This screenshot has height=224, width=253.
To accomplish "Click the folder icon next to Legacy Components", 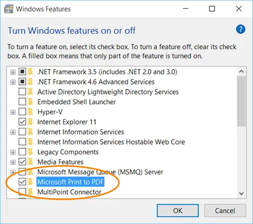I will pyautogui.click(x=30, y=152).
